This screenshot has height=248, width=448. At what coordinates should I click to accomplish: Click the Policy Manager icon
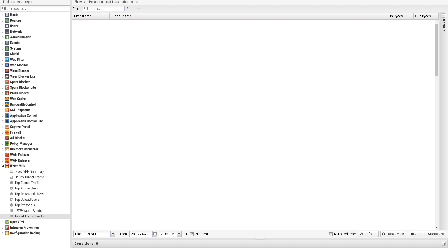[7, 144]
